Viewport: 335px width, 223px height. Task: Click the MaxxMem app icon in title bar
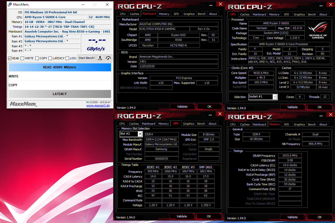click(10, 5)
